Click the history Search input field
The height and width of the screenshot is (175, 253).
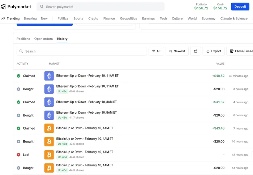[x=82, y=51]
